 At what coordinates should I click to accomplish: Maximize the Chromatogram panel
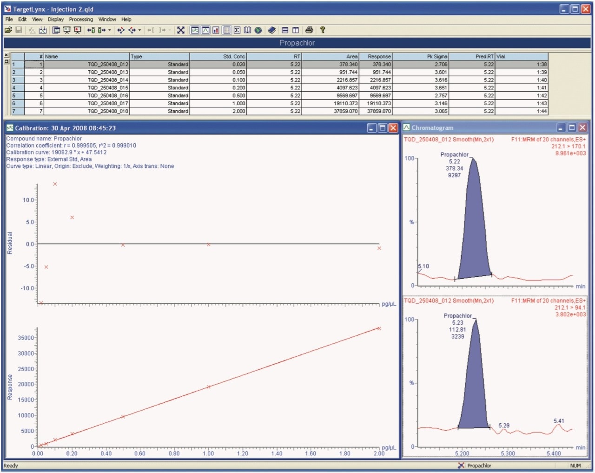[572, 128]
